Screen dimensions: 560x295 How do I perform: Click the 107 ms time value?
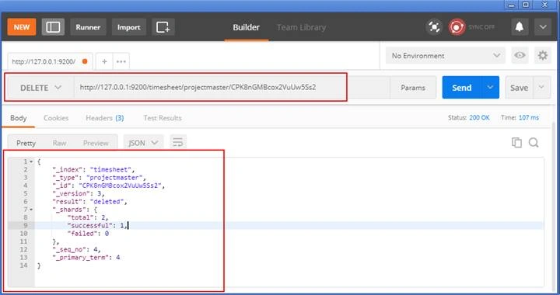529,117
